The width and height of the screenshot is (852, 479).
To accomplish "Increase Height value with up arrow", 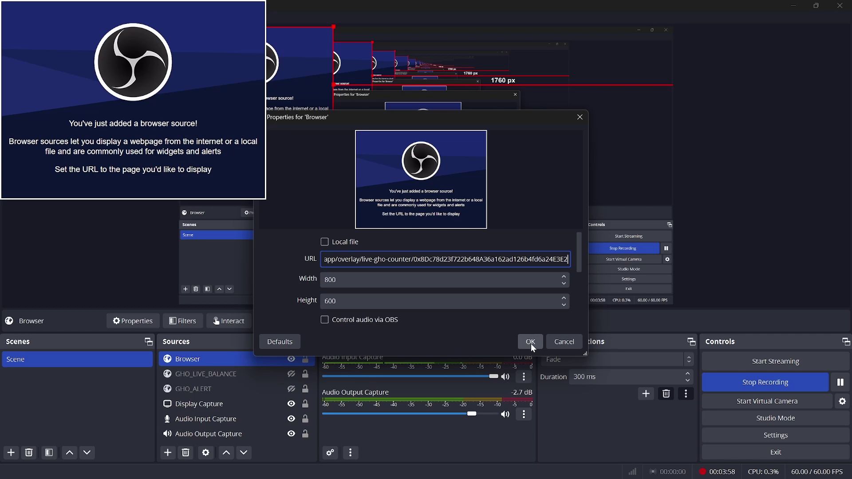I will (x=564, y=298).
